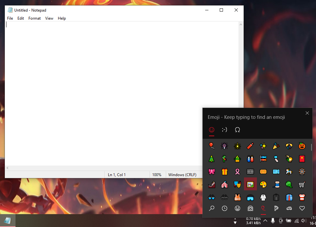Select the Christmas tree emoji

click(x=212, y=159)
